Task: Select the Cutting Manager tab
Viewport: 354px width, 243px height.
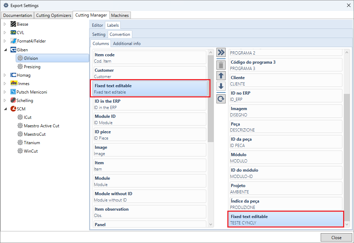Action: coord(91,15)
